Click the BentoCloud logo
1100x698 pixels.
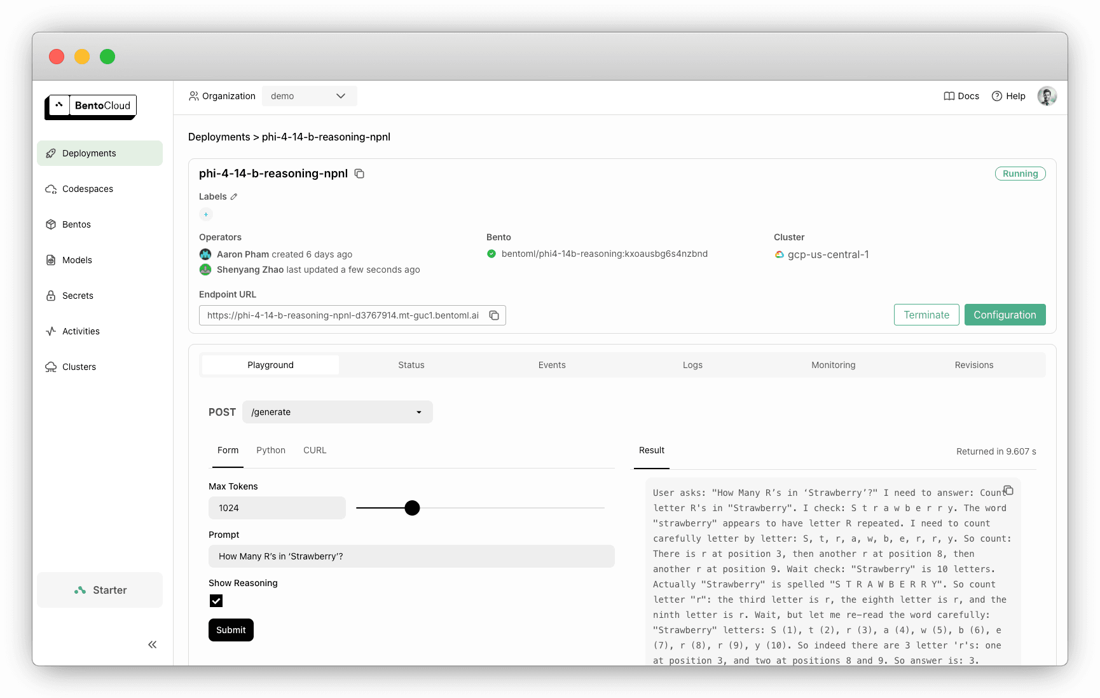91,106
